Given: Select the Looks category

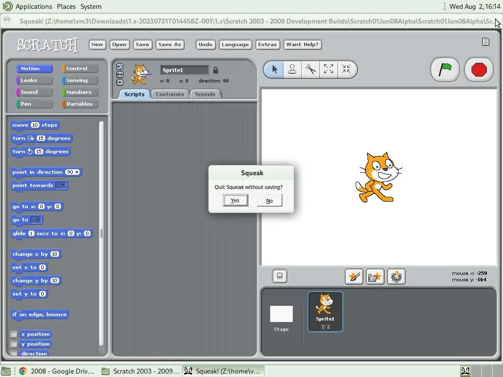Looking at the screenshot, I should (34, 81).
